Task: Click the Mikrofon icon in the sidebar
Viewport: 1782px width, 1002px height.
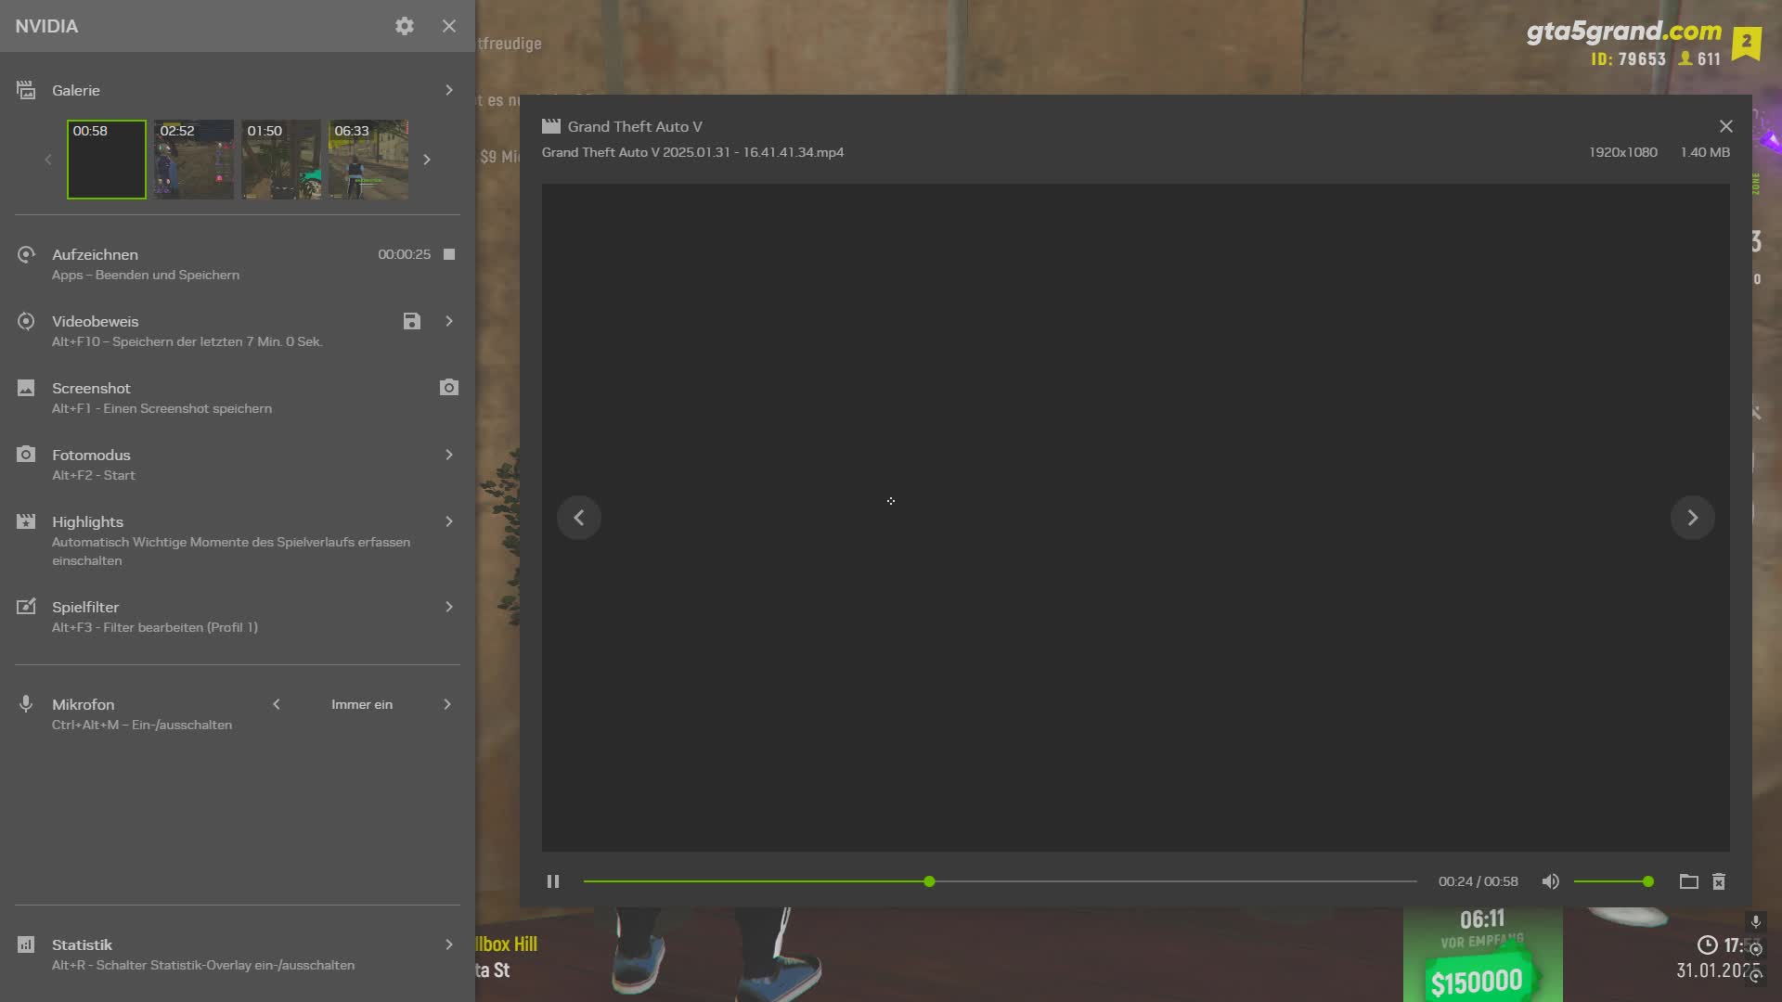Action: click(x=25, y=704)
